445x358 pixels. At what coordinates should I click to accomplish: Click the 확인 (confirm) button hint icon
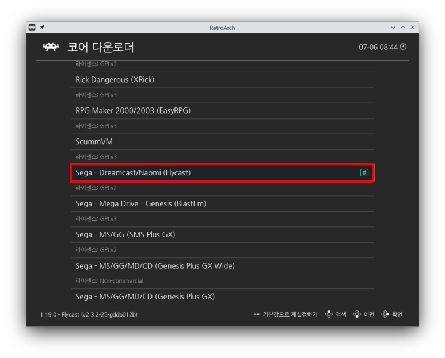385,314
